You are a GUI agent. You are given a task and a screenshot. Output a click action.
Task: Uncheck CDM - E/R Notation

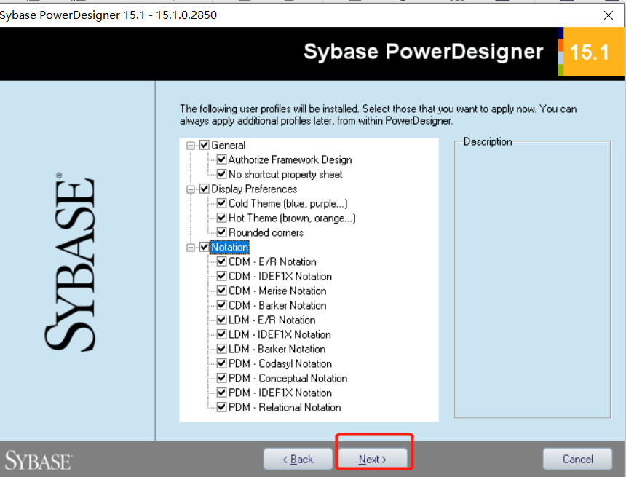(x=220, y=261)
